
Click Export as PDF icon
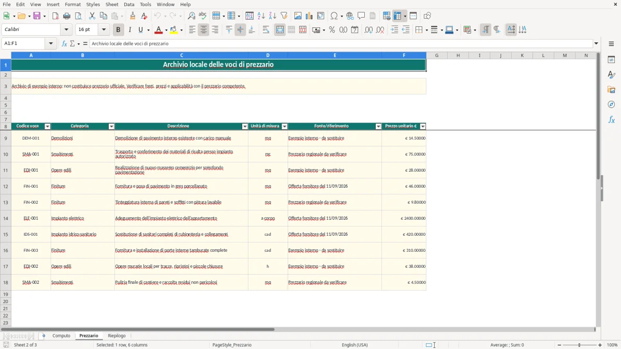click(x=55, y=16)
